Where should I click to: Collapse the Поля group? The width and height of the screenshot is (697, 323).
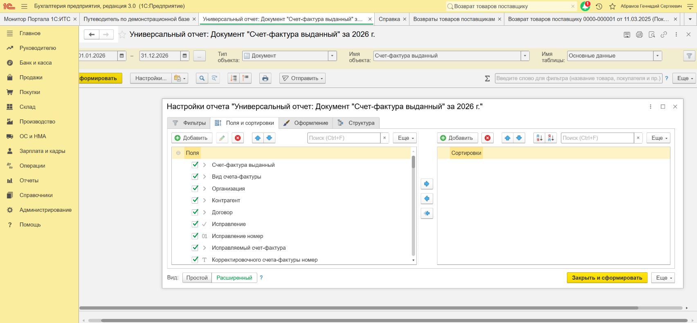click(178, 153)
